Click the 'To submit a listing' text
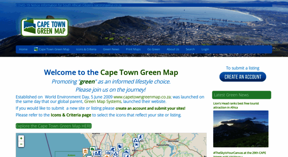This screenshot has height=157, width=288. [243, 68]
